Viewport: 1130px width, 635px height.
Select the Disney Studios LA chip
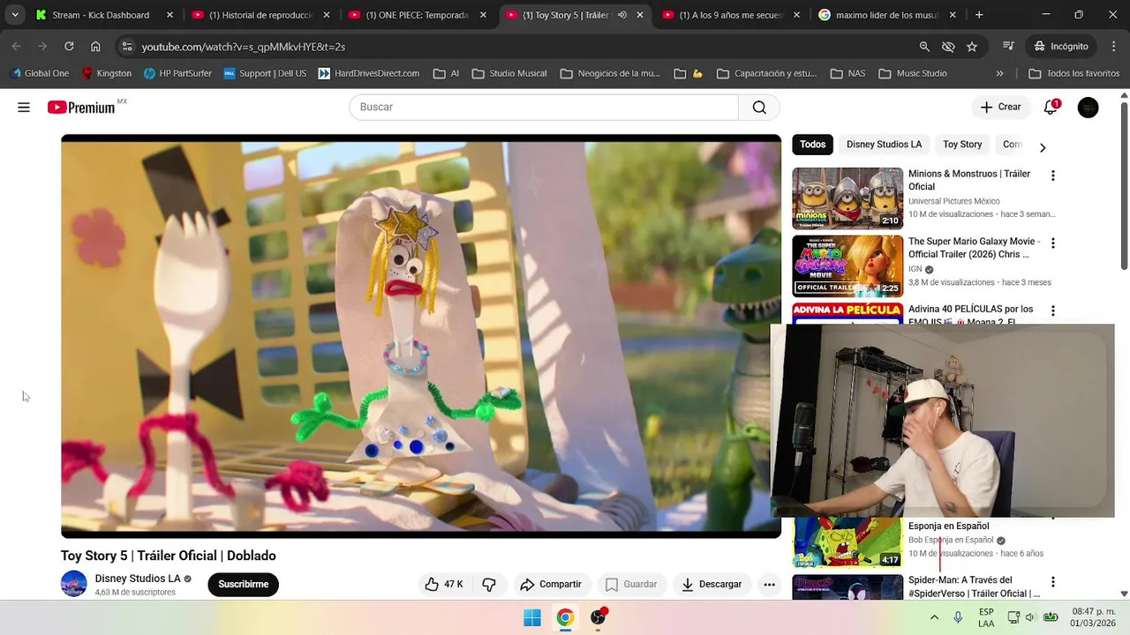tap(884, 145)
